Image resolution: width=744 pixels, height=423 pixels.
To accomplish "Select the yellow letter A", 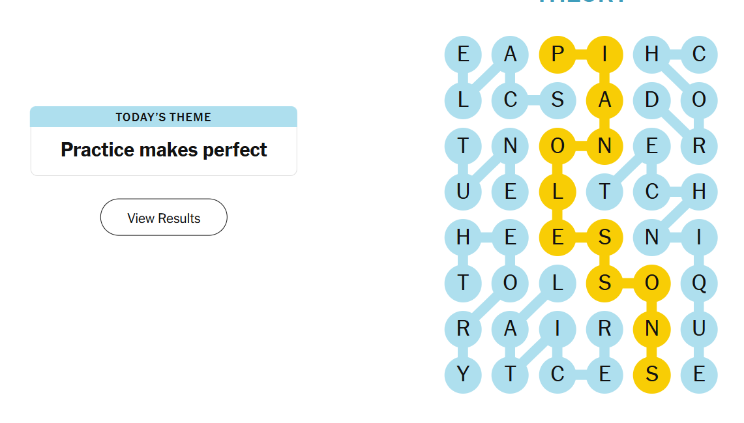I will tap(604, 100).
